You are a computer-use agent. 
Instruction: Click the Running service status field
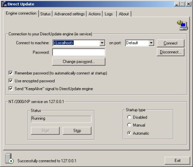(x=61, y=119)
